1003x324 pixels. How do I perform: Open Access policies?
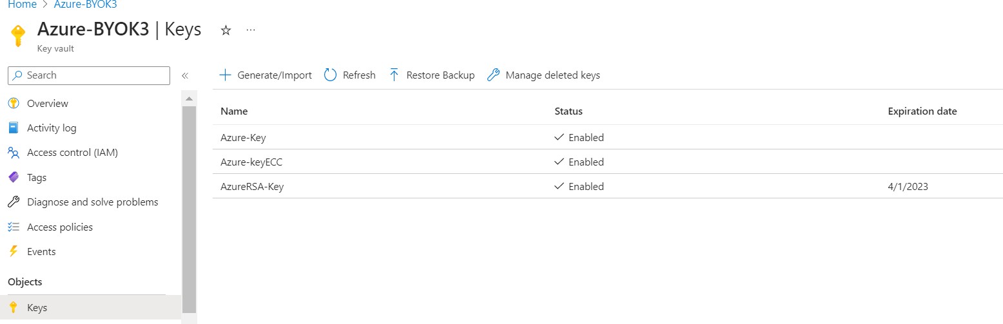click(60, 227)
